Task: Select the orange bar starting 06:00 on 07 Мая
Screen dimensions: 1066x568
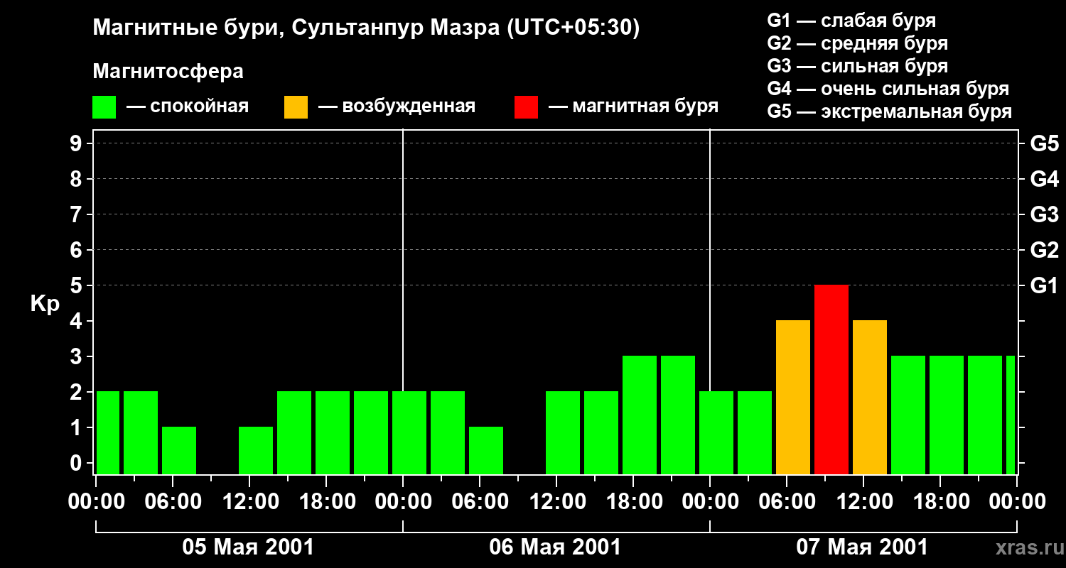Action: [793, 397]
